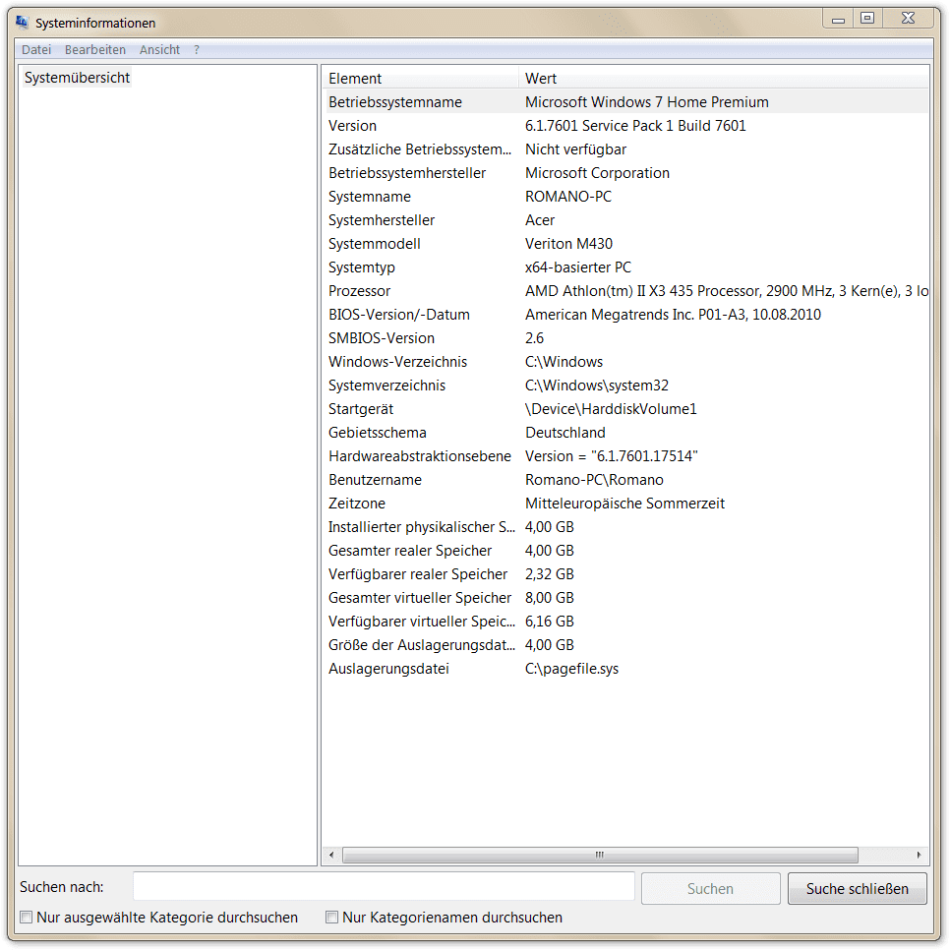Click the Systeminformationen title bar icon
The image size is (950, 950).
coord(23,23)
